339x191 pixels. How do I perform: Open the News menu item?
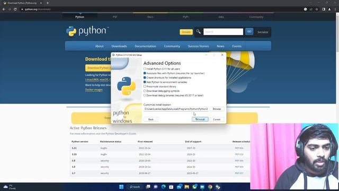(x=220, y=46)
